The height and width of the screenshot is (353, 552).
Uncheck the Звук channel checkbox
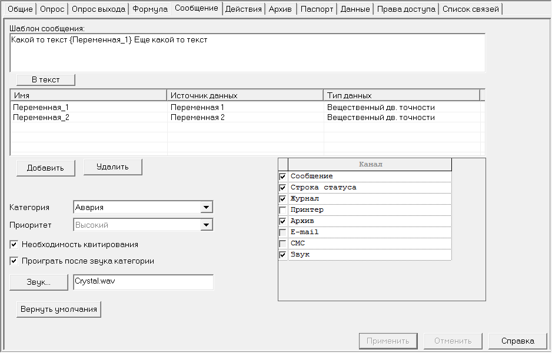tap(282, 255)
